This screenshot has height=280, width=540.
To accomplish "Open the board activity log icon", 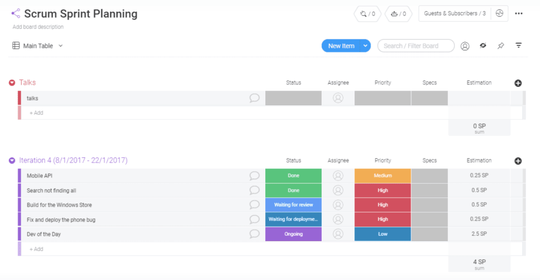I will tap(499, 13).
